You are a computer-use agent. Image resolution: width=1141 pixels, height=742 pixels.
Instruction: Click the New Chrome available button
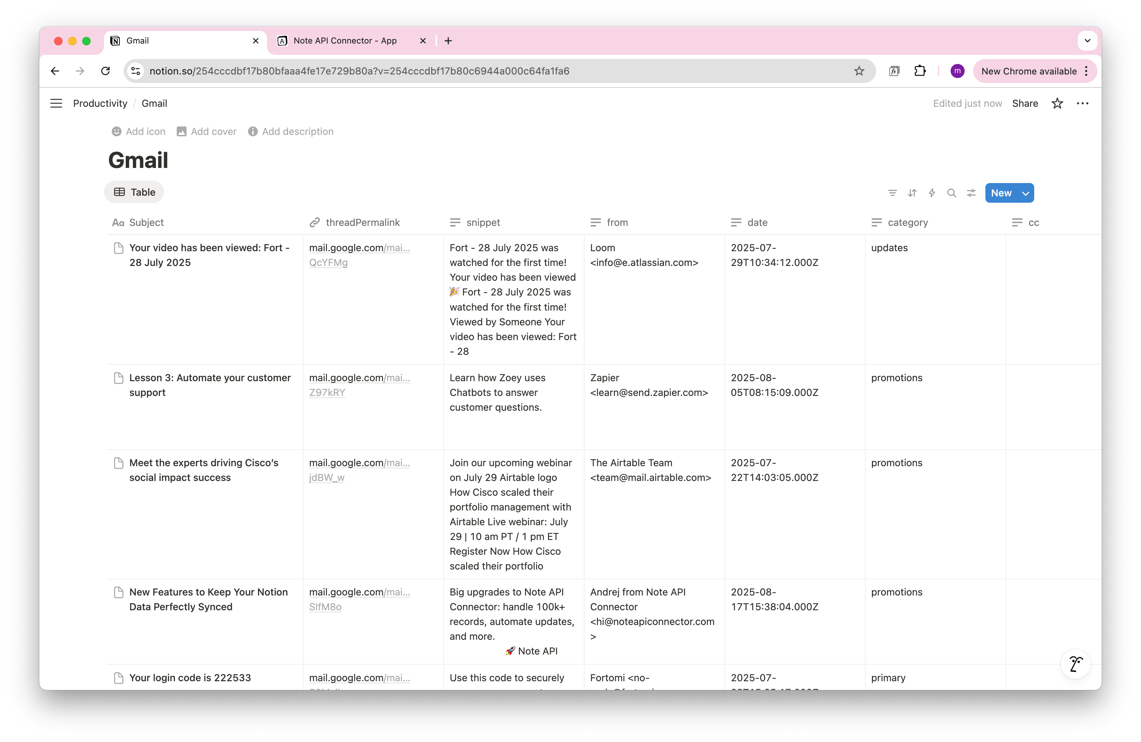pos(1035,71)
